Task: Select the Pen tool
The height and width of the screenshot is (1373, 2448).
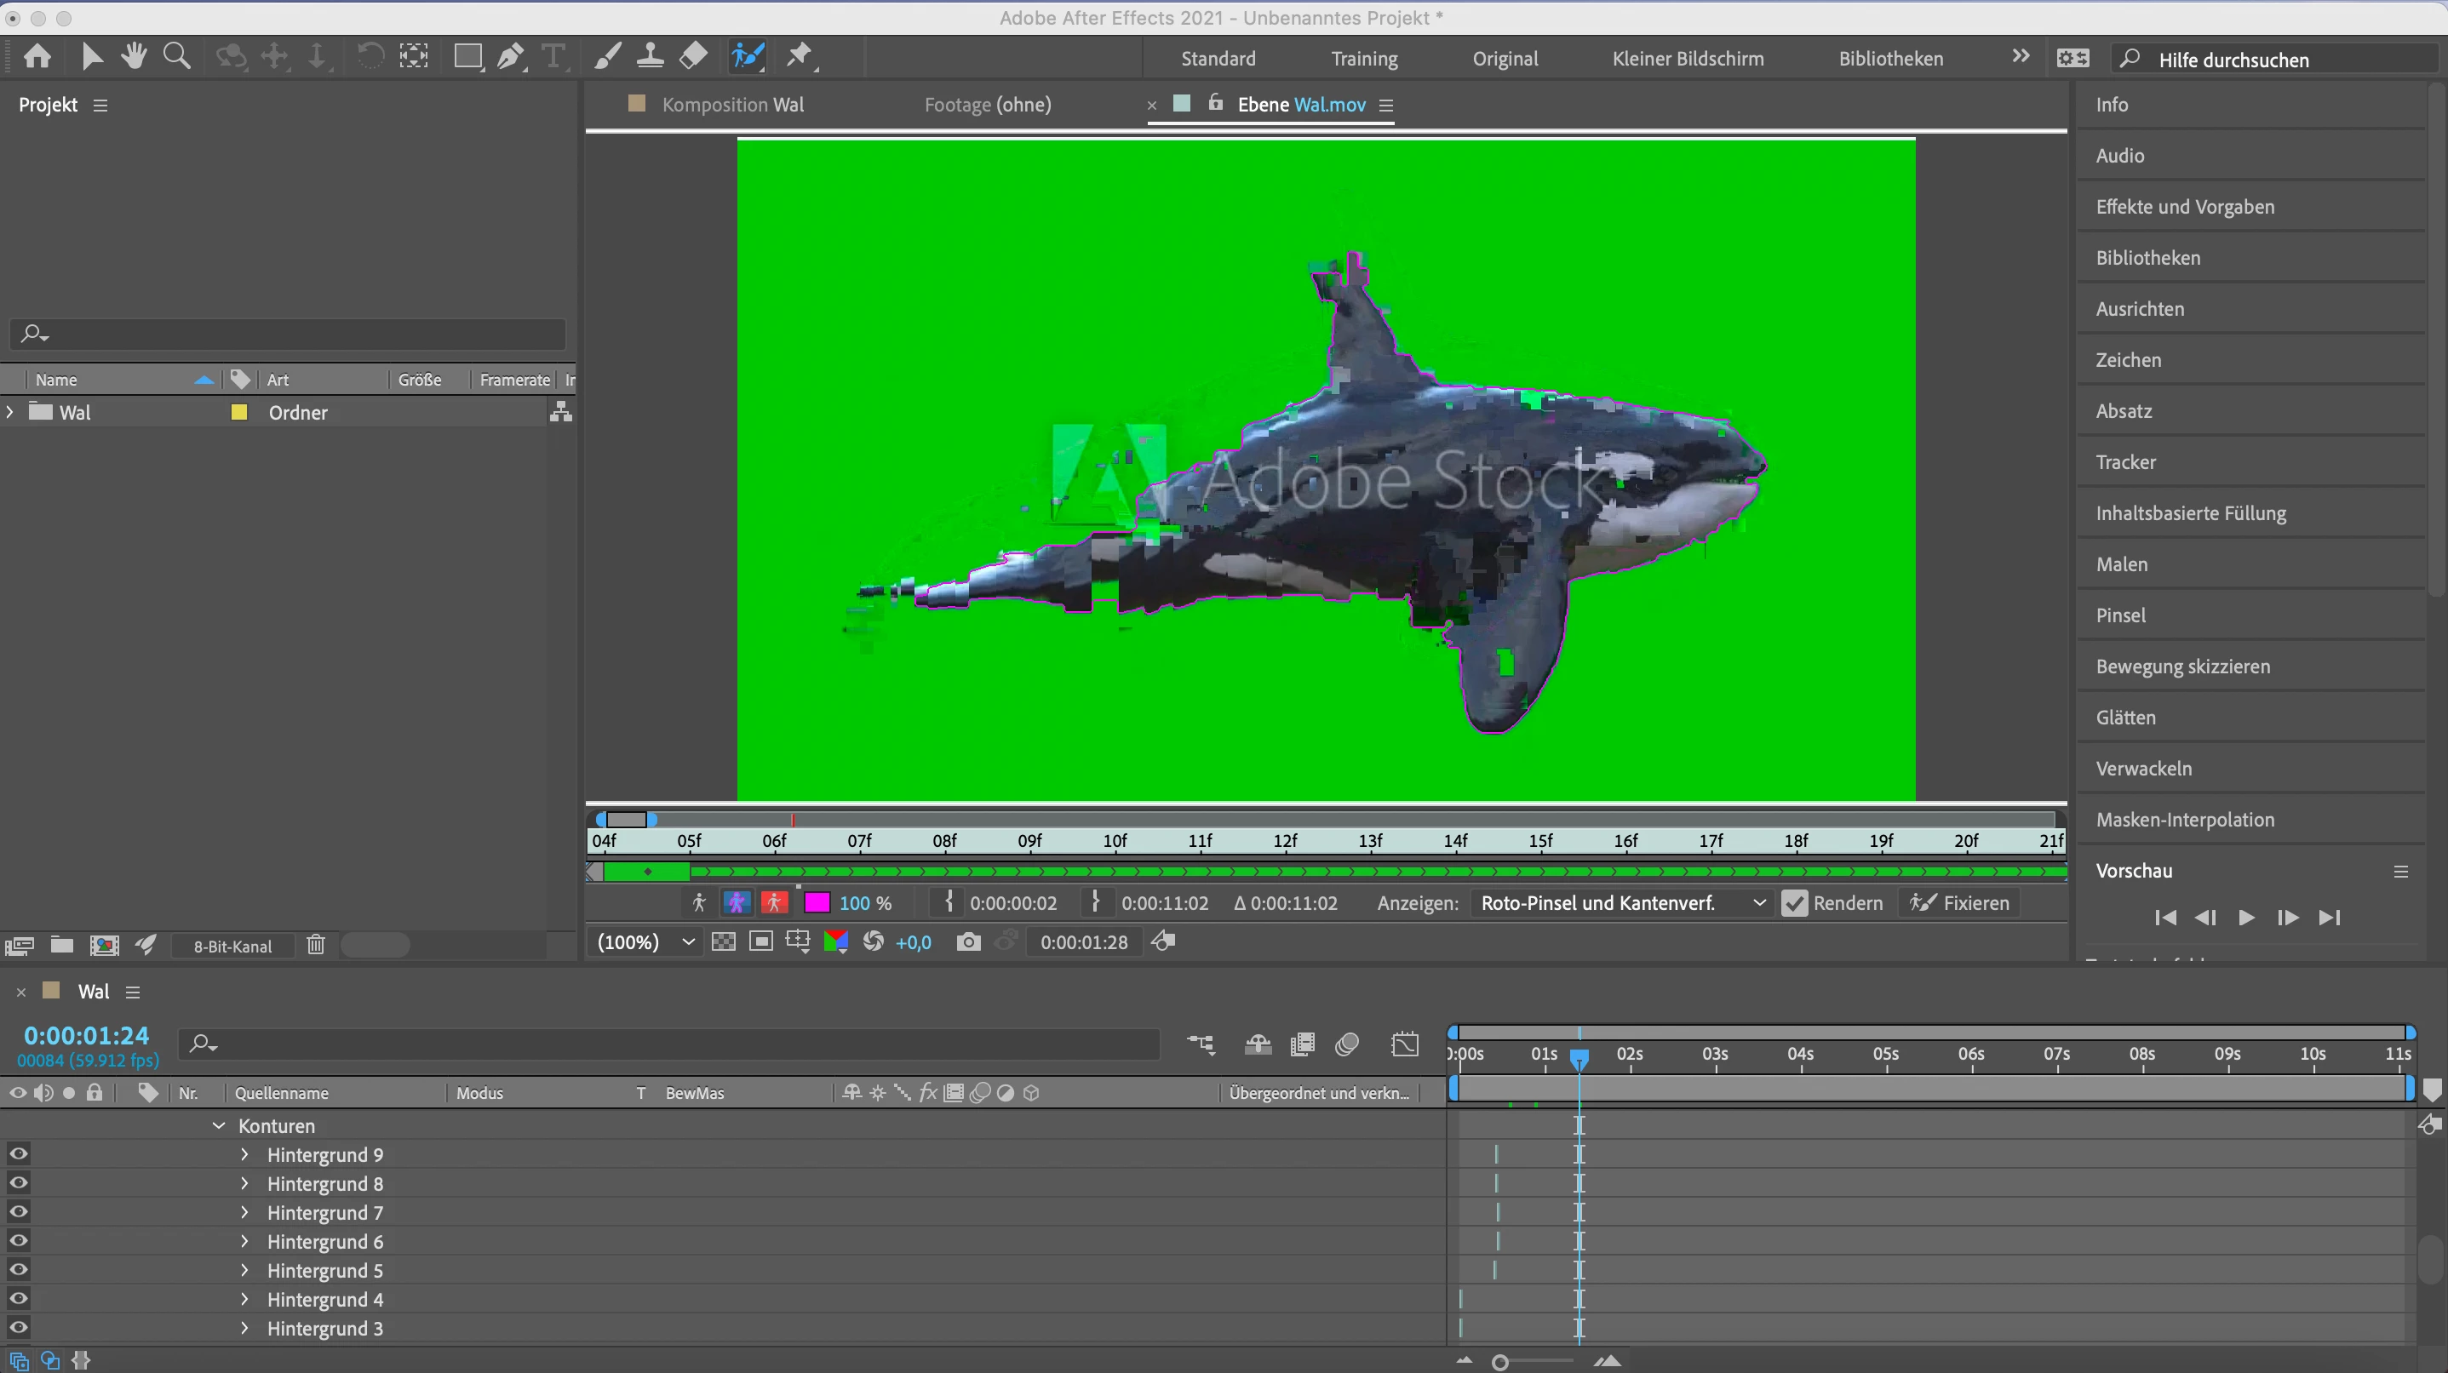Action: pos(511,57)
